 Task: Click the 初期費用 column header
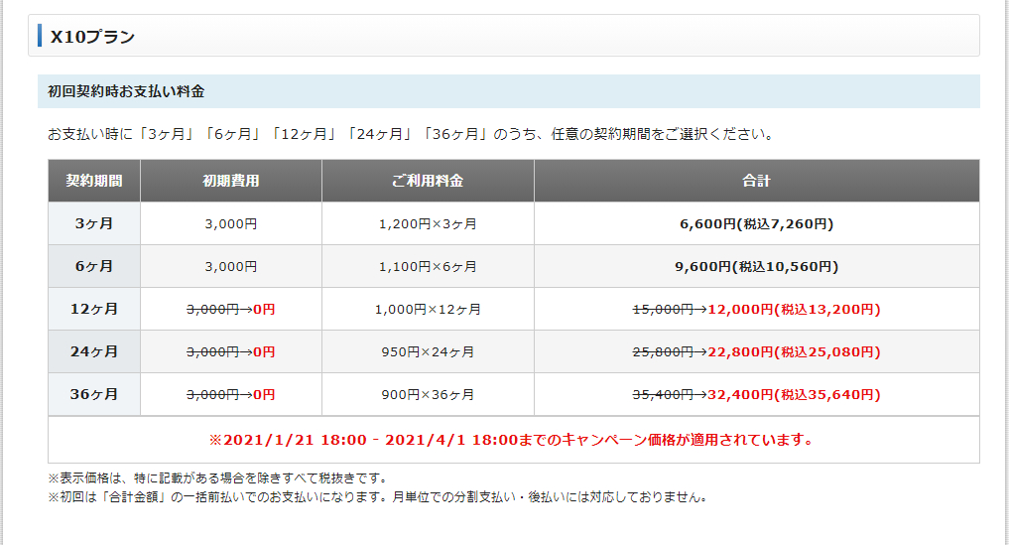(231, 181)
